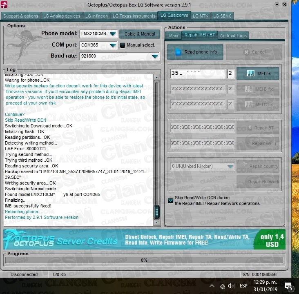Switch to LG MTK tab
This screenshot has height=294, width=299.
pos(201,16)
